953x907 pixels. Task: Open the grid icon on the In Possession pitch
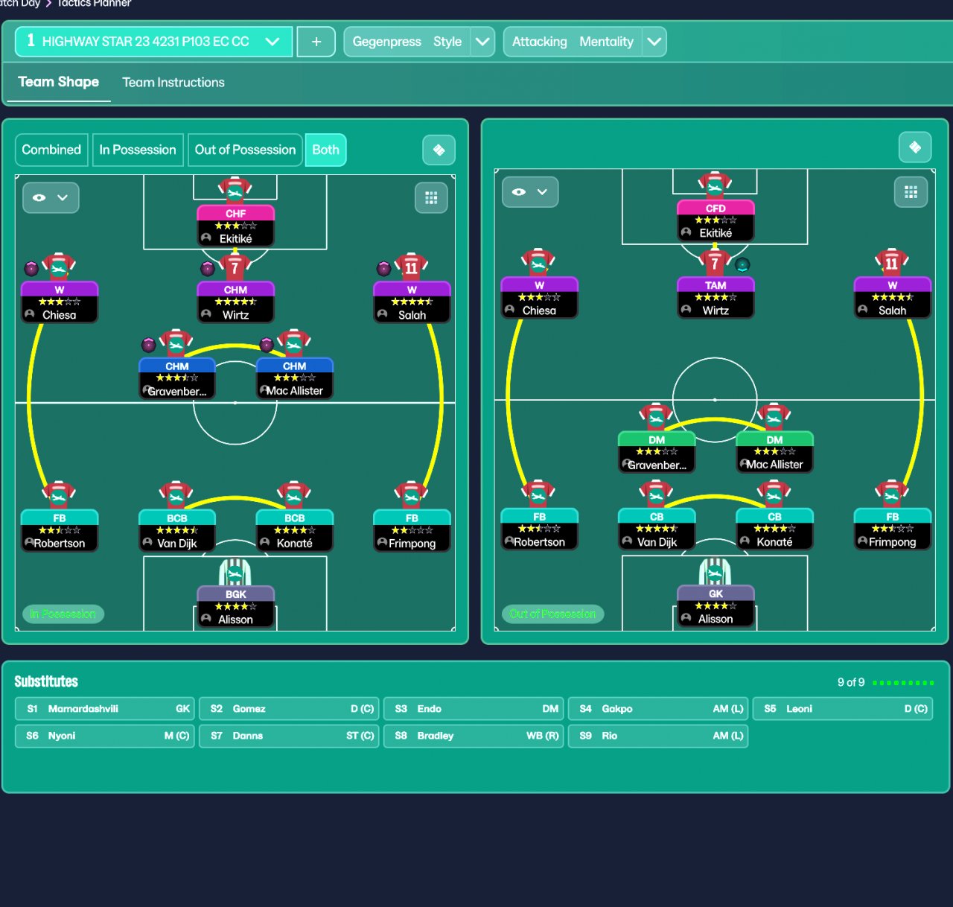click(x=431, y=197)
